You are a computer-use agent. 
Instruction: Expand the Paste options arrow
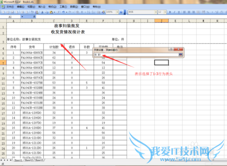click(x=54, y=12)
